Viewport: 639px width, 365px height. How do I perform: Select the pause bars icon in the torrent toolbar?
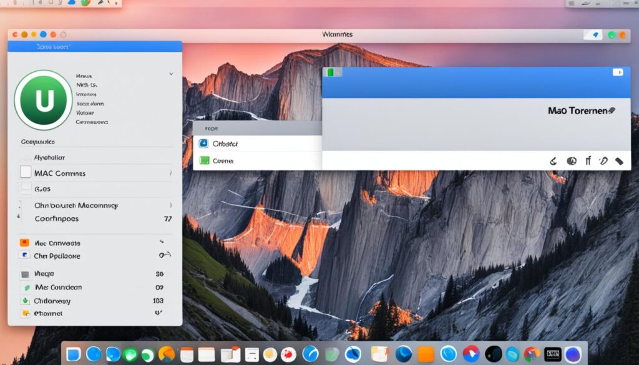click(x=587, y=161)
